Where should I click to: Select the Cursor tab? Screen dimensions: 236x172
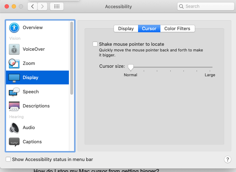[x=149, y=29]
